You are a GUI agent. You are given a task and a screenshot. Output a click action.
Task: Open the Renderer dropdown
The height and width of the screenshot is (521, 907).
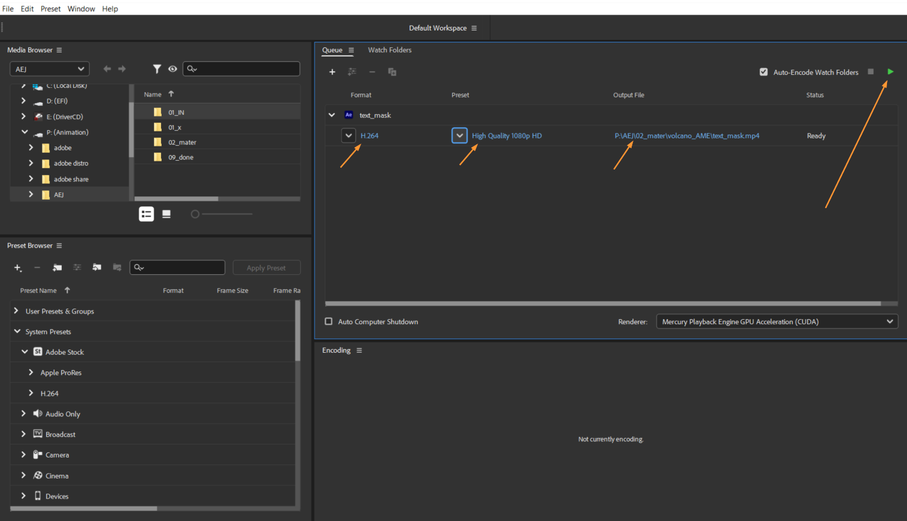coord(777,322)
